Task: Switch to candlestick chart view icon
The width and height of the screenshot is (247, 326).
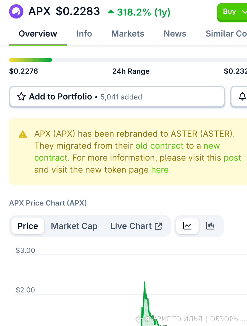Action: click(210, 226)
